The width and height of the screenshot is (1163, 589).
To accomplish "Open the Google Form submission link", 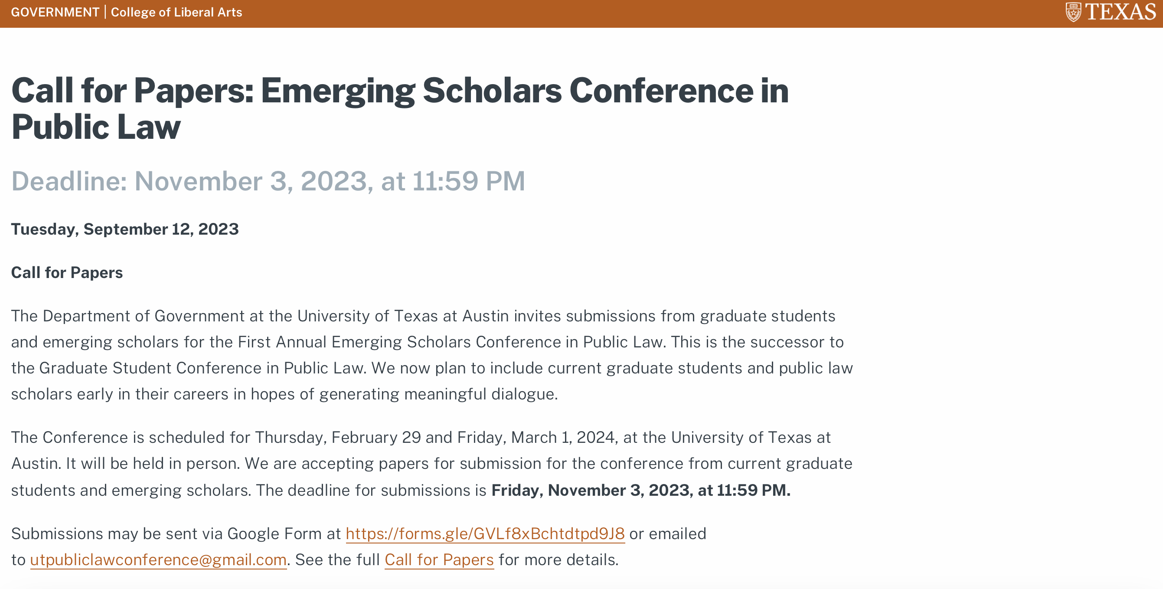I will [485, 533].
